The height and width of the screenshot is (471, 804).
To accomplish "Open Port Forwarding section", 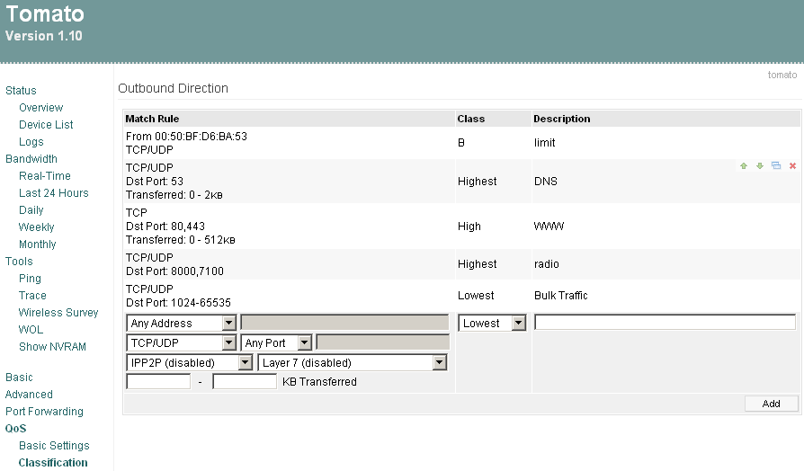I will click(x=44, y=412).
